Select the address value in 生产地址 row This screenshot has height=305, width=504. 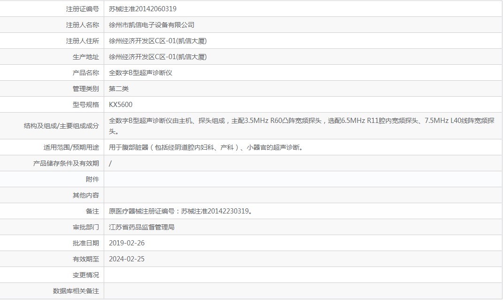(x=158, y=57)
